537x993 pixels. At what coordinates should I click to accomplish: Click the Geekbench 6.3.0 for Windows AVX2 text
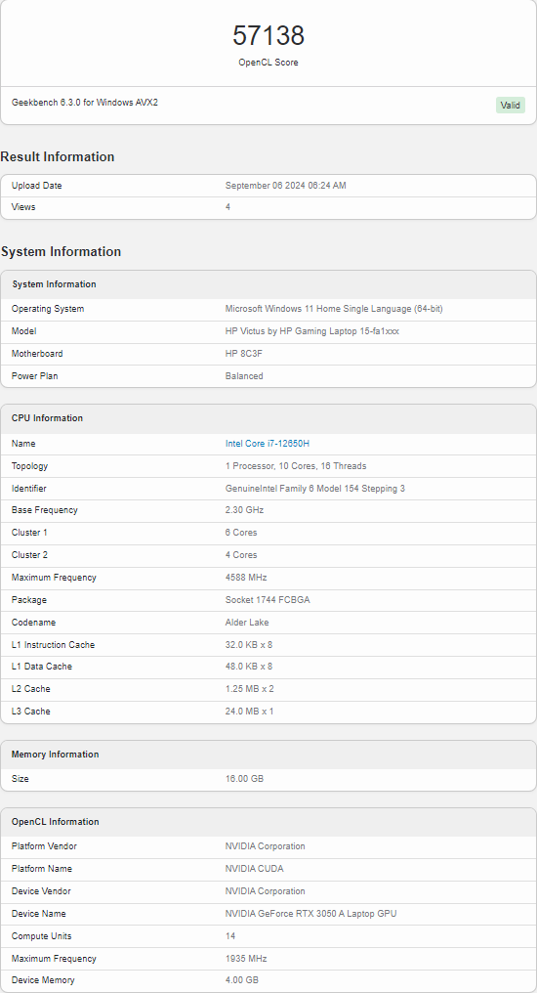85,102
